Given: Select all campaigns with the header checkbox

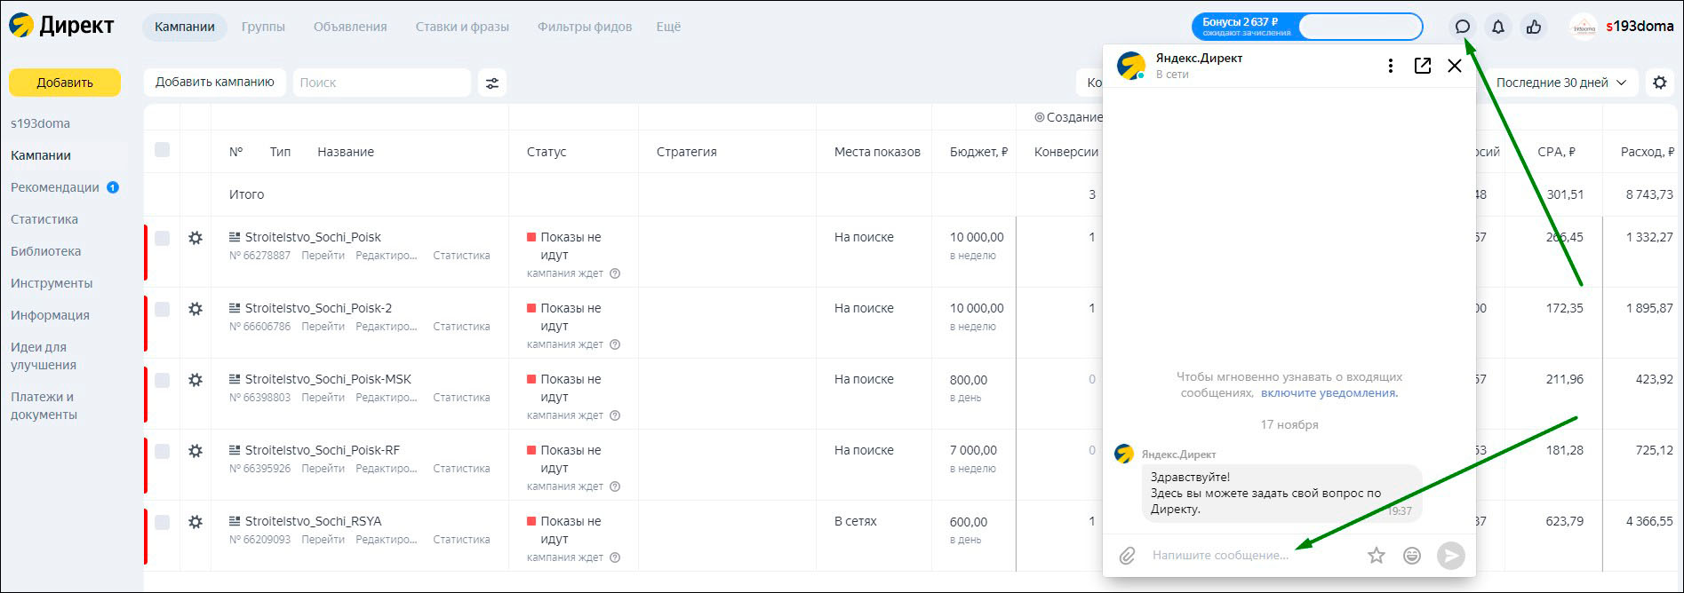Looking at the screenshot, I should click(x=162, y=150).
